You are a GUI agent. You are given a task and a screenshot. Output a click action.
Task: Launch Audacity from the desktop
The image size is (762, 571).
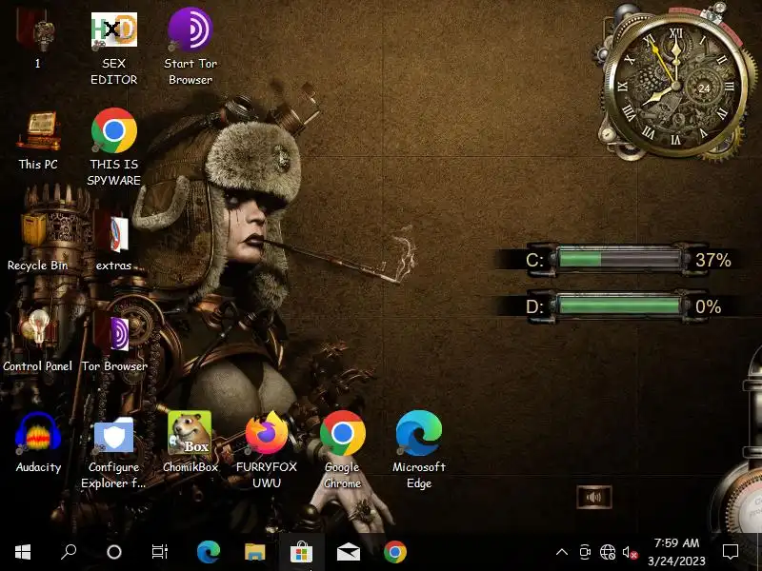click(38, 443)
